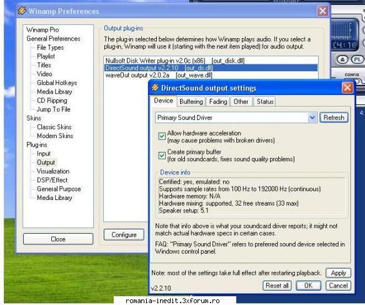Click the Speaker setup: 5.1 info line
Image resolution: width=365 pixels, height=305 pixels.
(183, 211)
